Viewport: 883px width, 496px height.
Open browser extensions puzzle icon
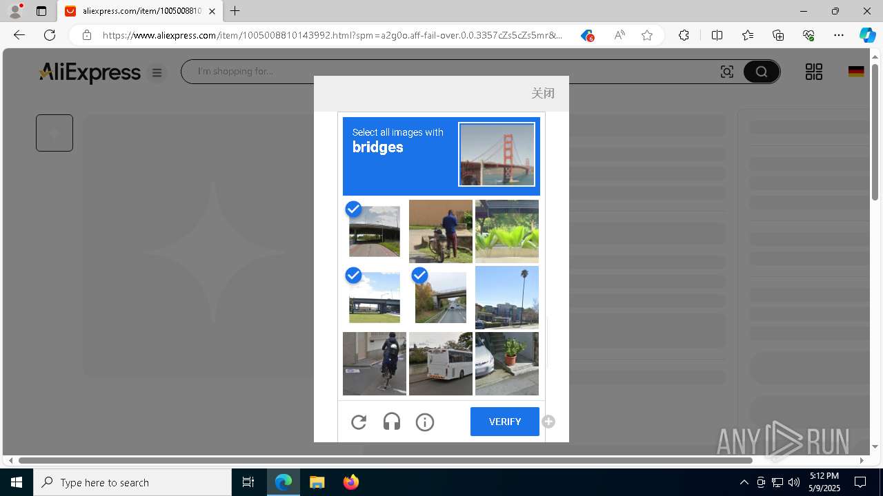(x=684, y=35)
